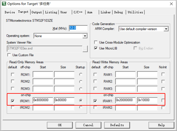Restore settings with Defaults button
177x131 pixels.
click(117, 125)
